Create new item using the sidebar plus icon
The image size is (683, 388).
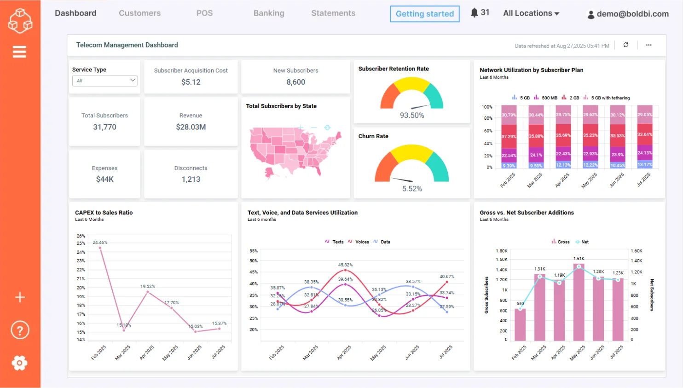[x=20, y=297]
